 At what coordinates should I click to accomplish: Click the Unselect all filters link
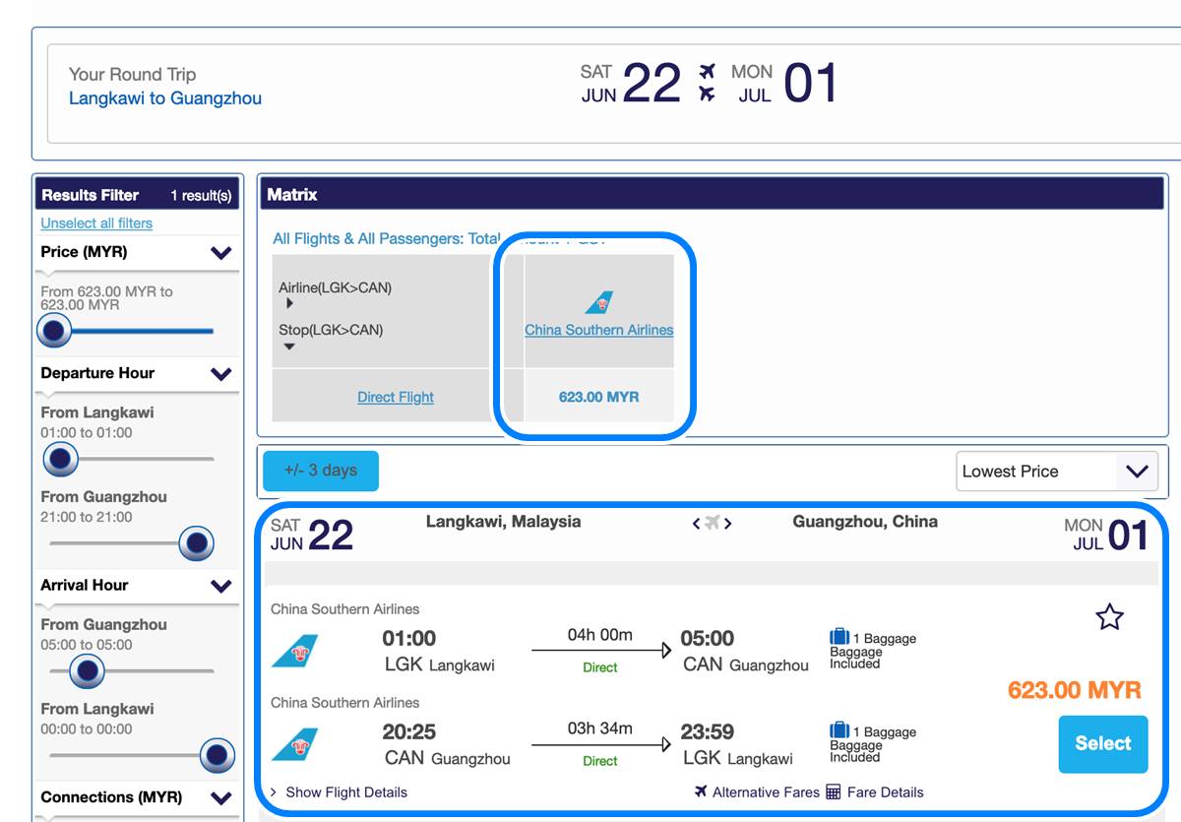[x=96, y=223]
